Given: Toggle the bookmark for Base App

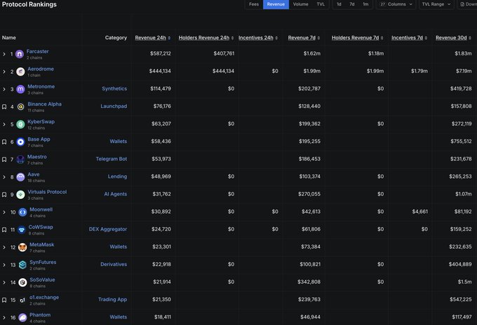Looking at the screenshot, I should [4, 141].
